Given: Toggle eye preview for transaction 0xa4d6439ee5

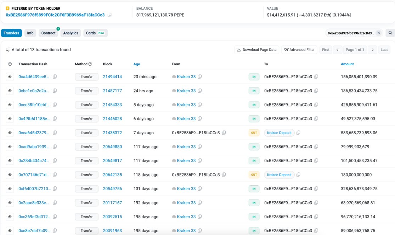Looking at the screenshot, I should click(10, 77).
